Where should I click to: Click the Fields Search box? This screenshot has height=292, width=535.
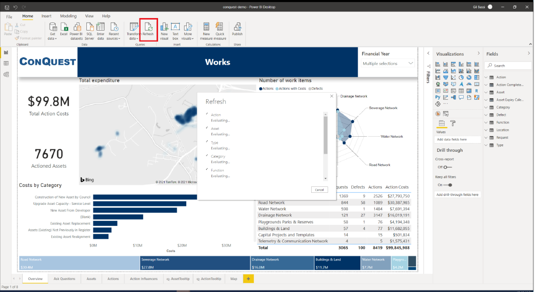[x=508, y=66]
